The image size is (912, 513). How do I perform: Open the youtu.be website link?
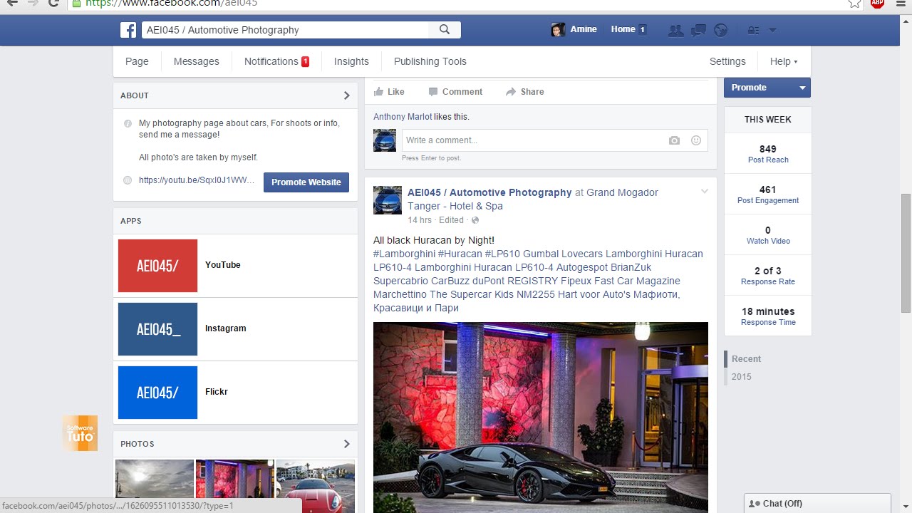197,180
